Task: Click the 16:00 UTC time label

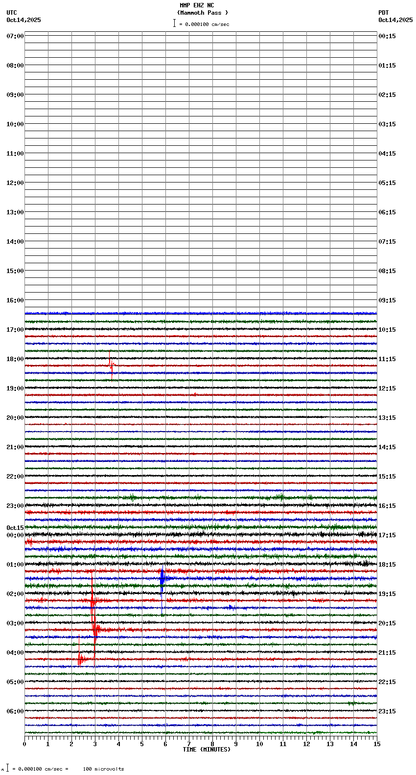Action: tap(15, 300)
